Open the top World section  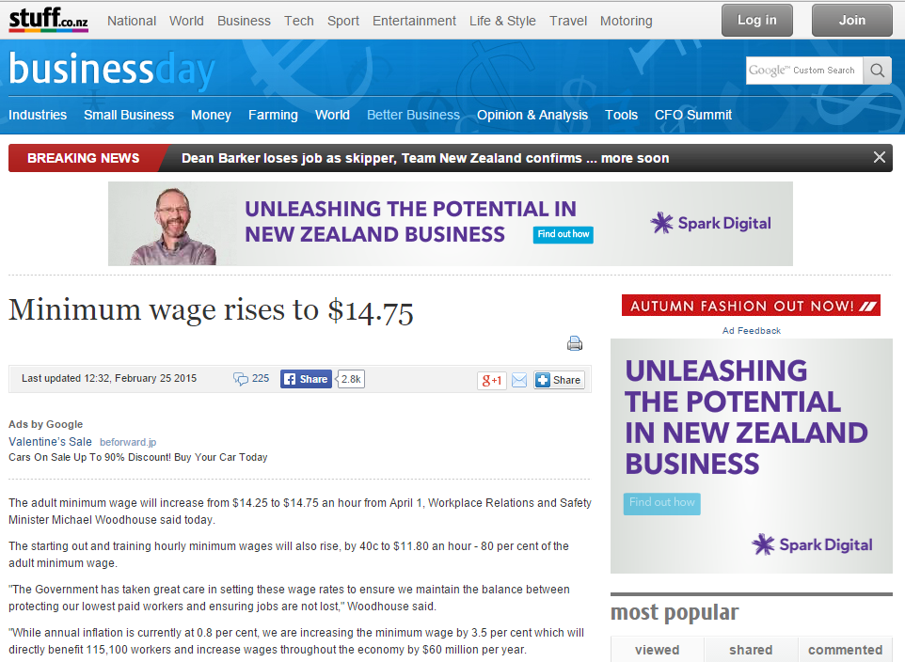tap(186, 21)
